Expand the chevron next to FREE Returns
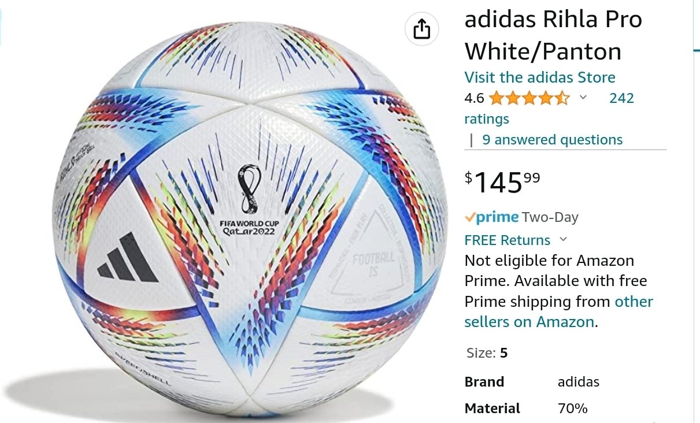The image size is (700, 423). (564, 239)
